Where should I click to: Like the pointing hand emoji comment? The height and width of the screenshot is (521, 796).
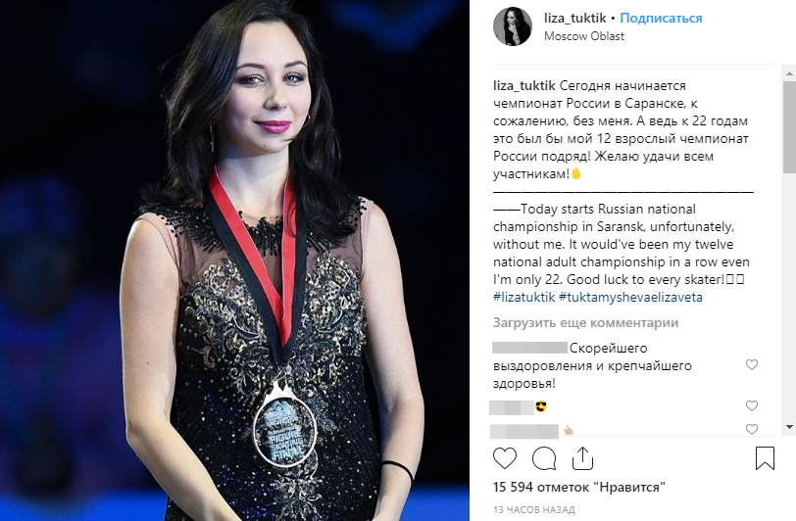coord(752,429)
